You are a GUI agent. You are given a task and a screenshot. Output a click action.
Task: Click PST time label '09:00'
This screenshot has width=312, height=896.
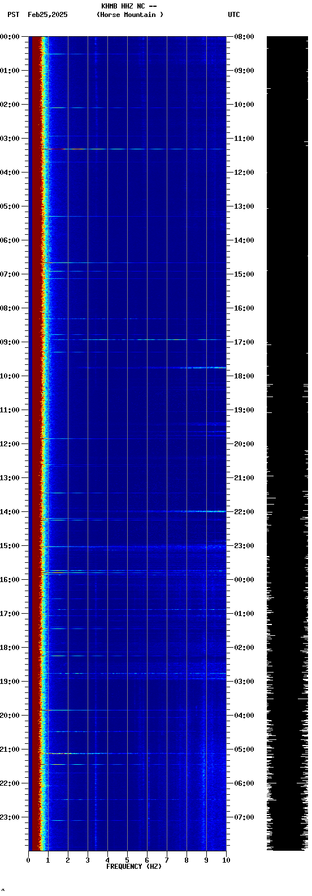10,342
